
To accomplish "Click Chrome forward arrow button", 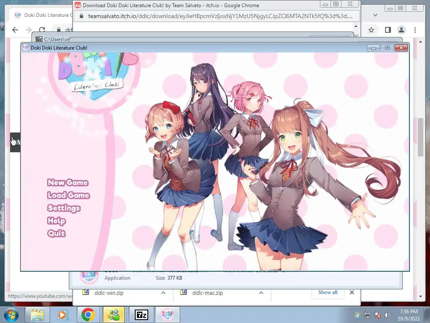I will click(29, 30).
